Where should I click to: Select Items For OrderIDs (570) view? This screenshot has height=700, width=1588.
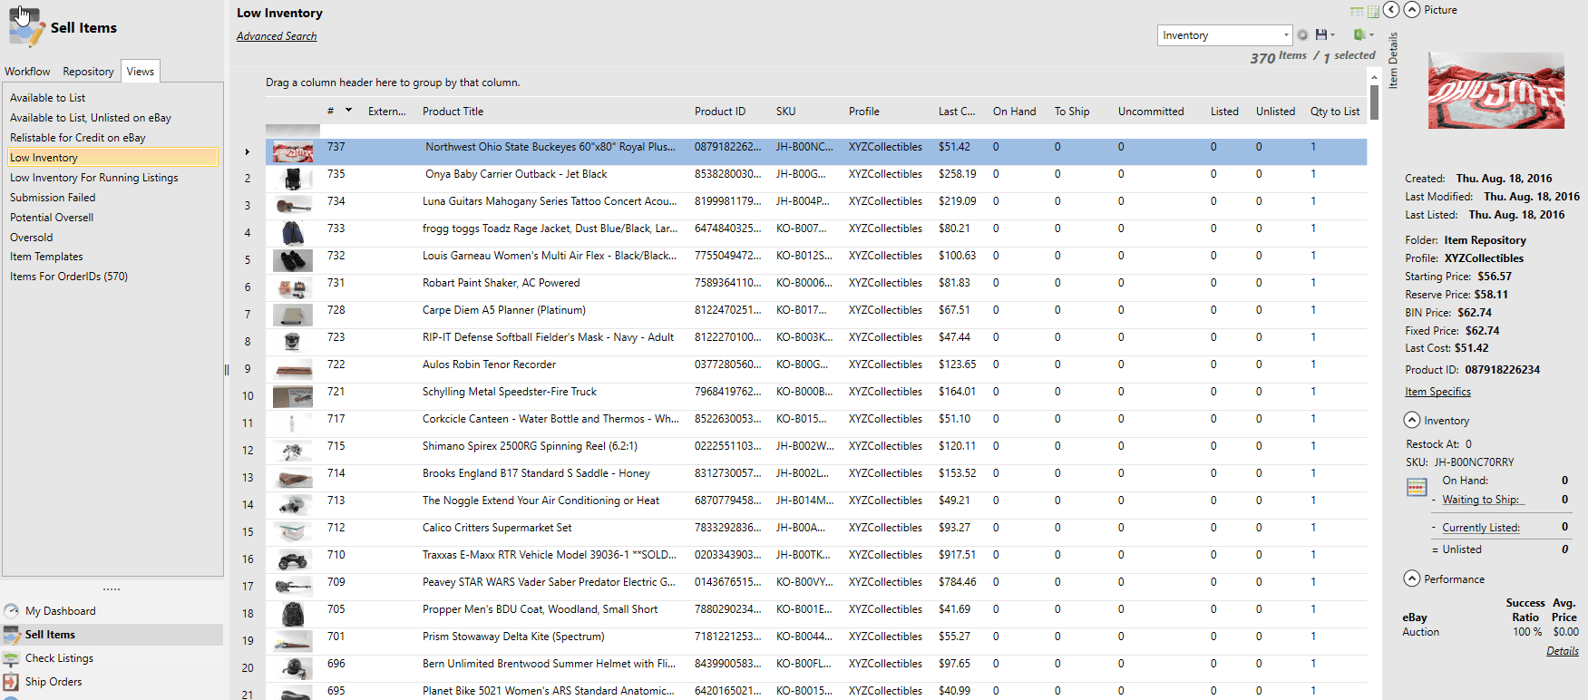[69, 277]
